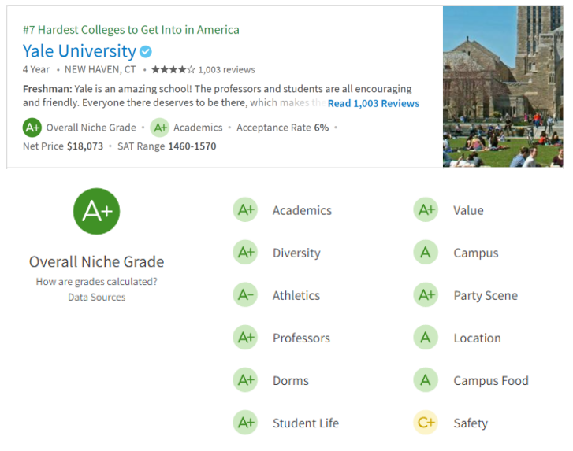Screen dimensions: 573x451
Task: Open the Data Sources link
Action: point(96,297)
